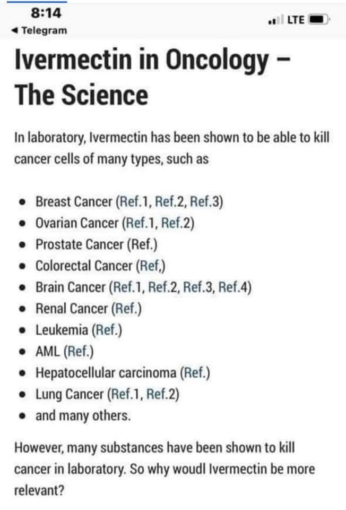The height and width of the screenshot is (510, 346).
Task: Open Ref.1 link for Ovarian Cancer
Action: 140,223
